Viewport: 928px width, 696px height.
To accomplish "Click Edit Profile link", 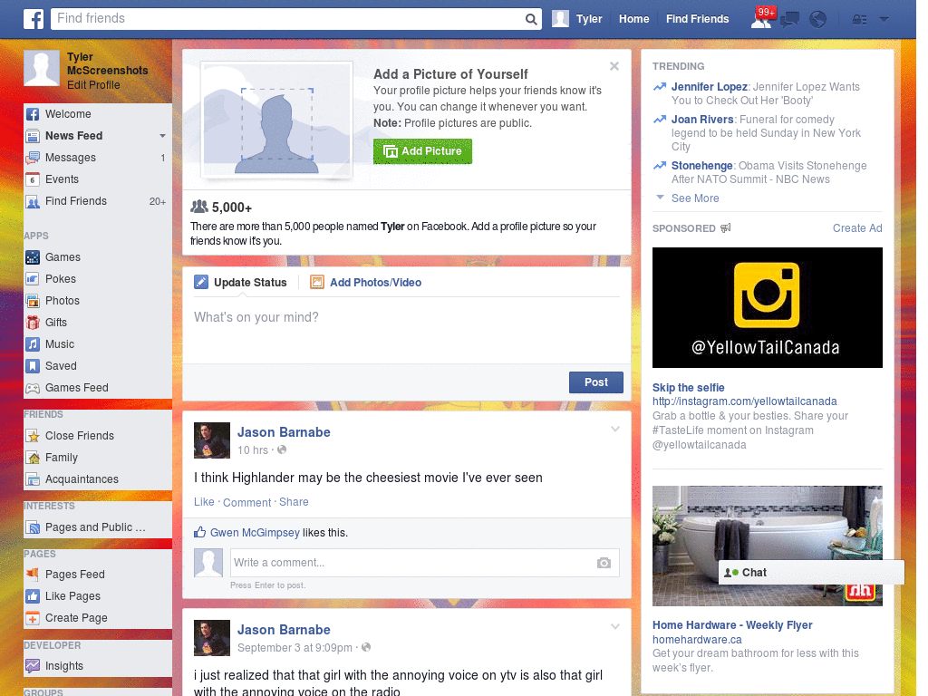I will point(93,85).
